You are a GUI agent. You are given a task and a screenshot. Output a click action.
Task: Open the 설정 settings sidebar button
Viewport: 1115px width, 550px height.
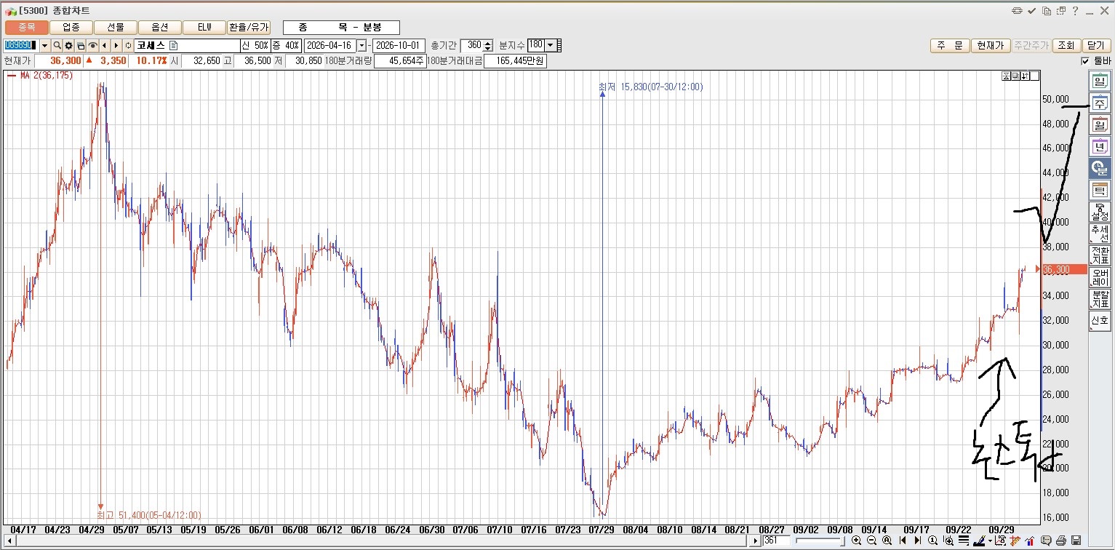pos(1100,212)
